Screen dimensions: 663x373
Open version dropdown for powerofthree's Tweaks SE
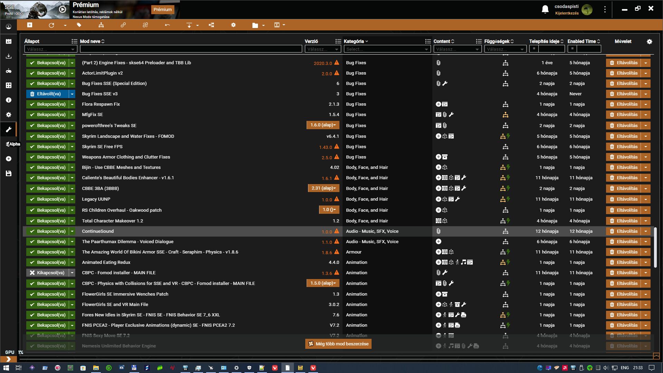pos(323,125)
